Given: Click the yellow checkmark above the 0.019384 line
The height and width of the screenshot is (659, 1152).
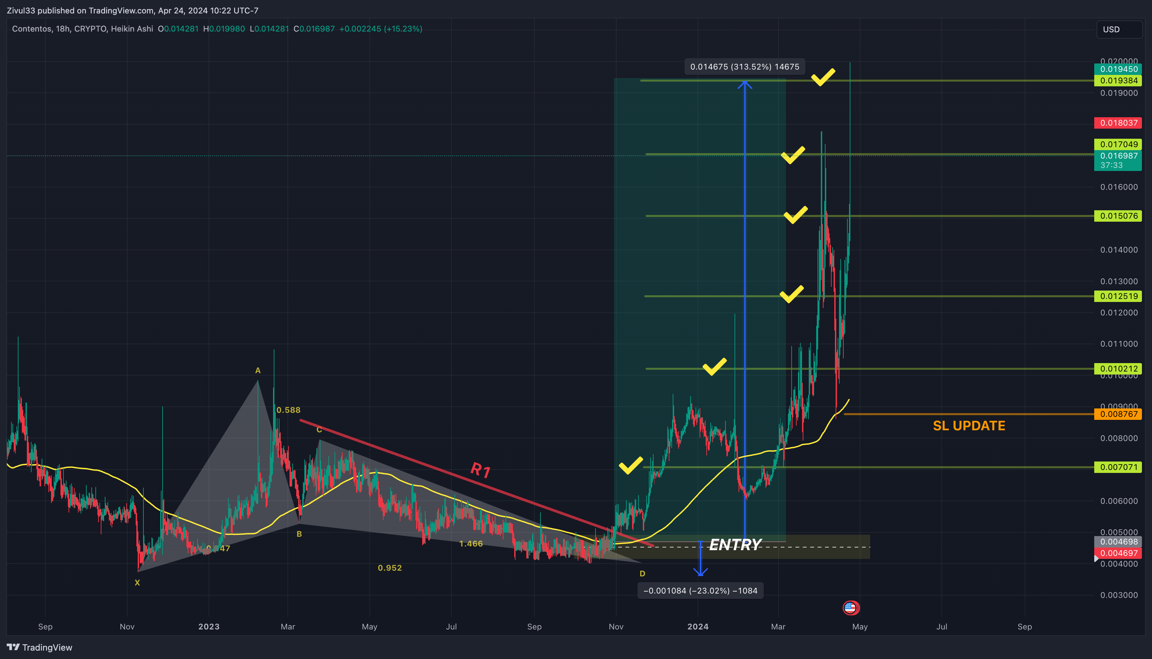Looking at the screenshot, I should click(823, 77).
